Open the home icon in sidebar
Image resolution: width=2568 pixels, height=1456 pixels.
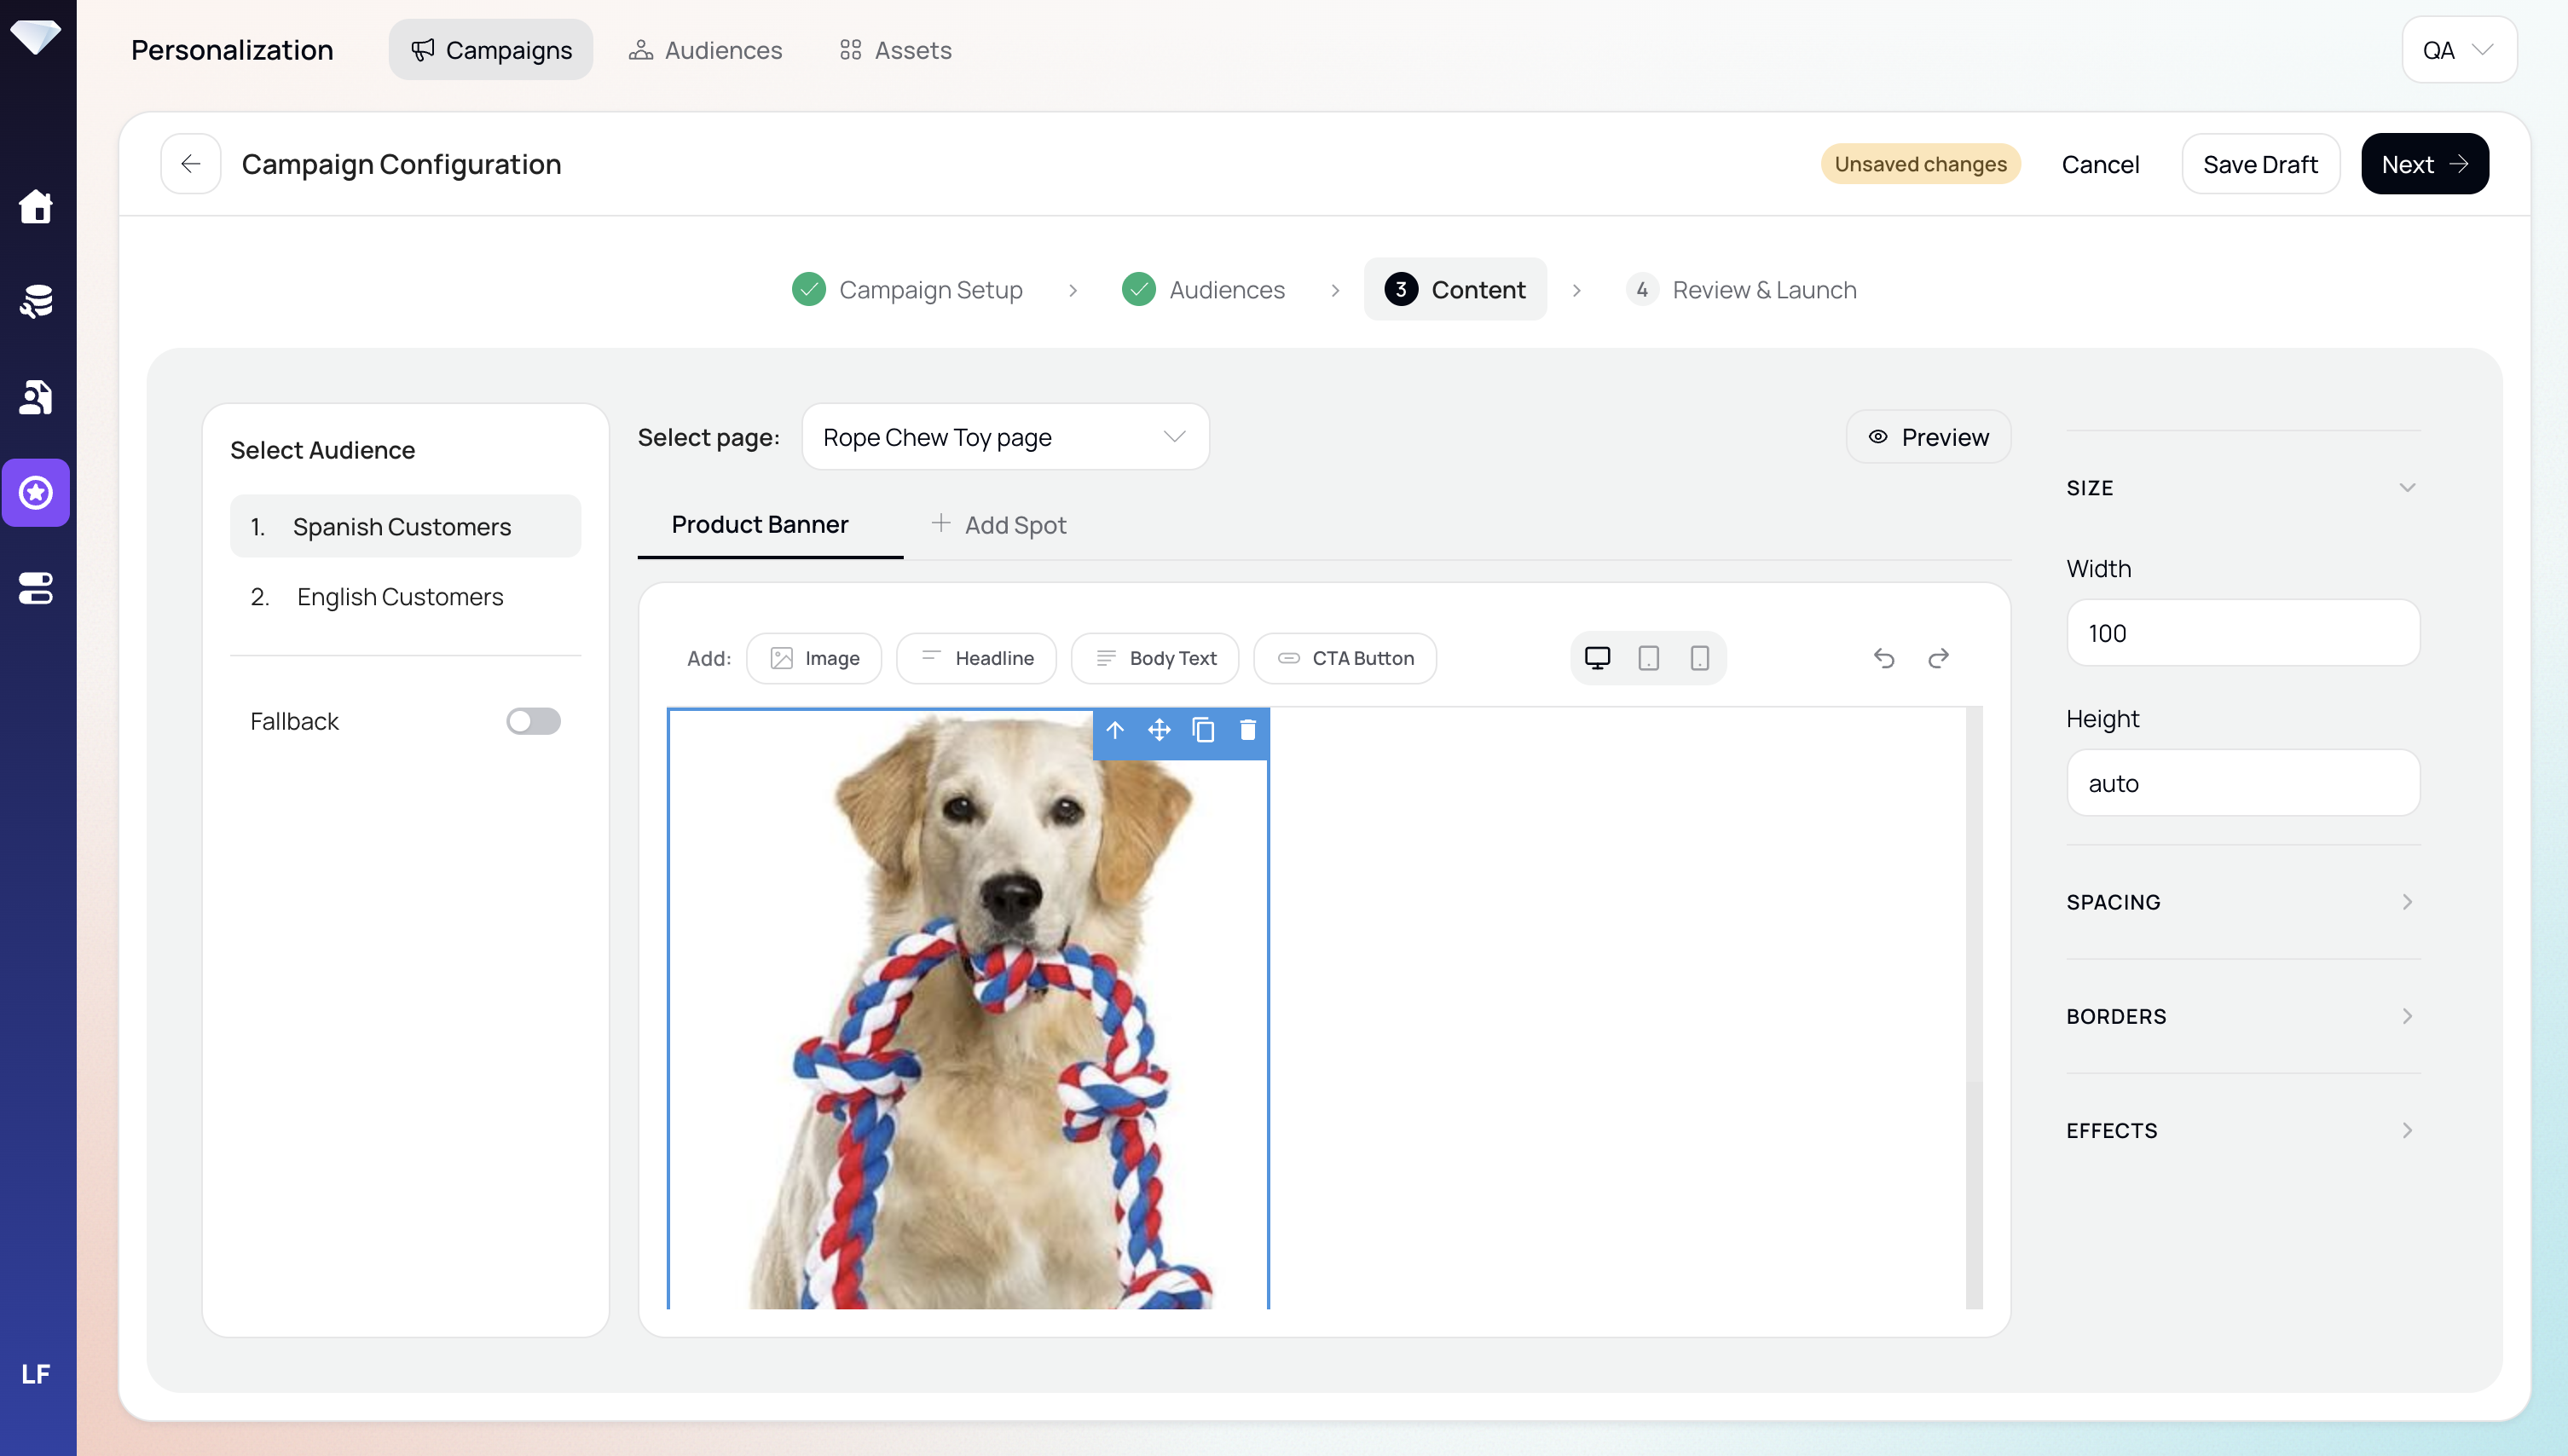click(36, 207)
